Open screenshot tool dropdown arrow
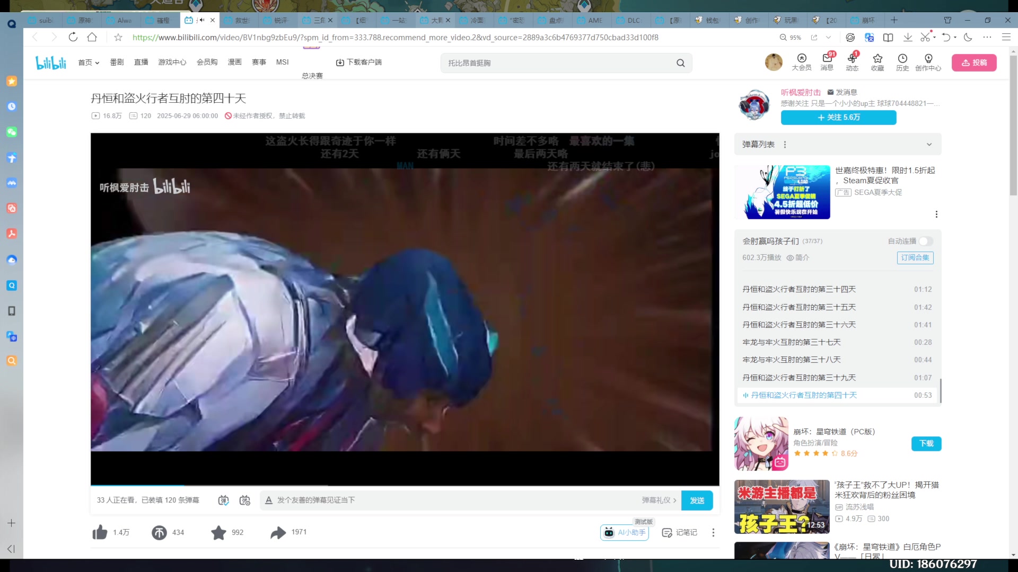 pyautogui.click(x=935, y=37)
